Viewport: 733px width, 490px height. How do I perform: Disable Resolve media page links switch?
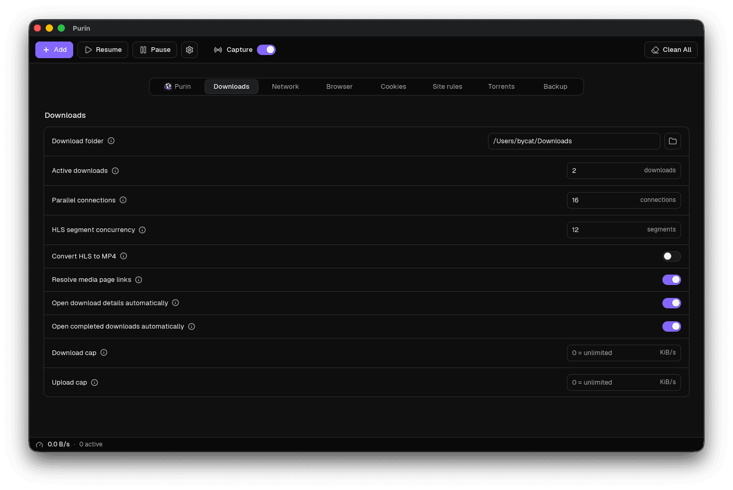[x=672, y=280]
